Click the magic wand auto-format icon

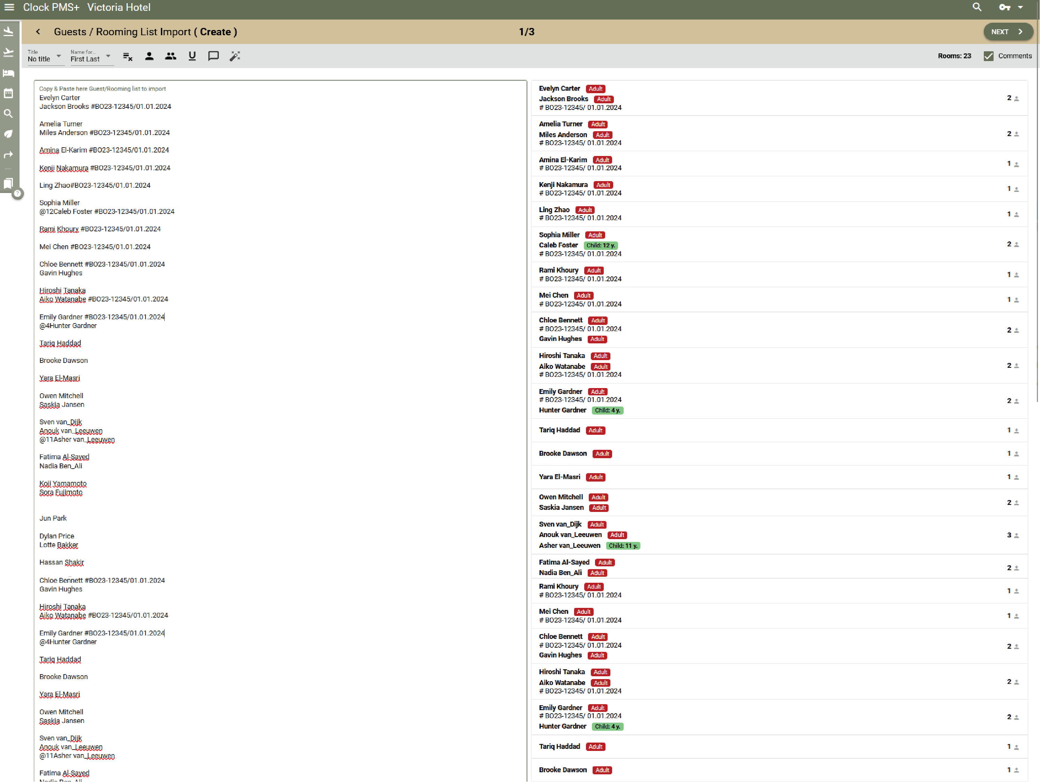click(235, 57)
